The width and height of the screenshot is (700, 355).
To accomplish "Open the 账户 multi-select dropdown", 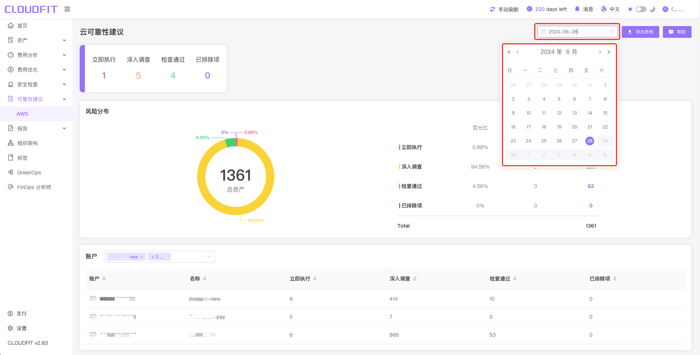I will pos(160,257).
